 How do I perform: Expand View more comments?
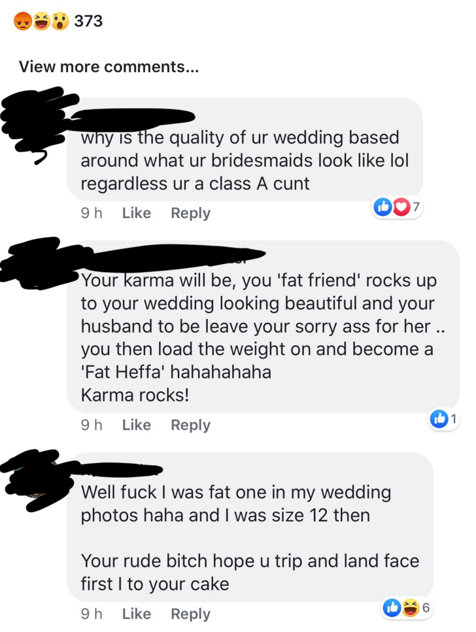pos(109,67)
